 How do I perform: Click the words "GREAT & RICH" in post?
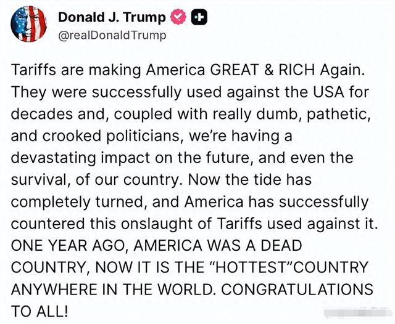coord(262,70)
